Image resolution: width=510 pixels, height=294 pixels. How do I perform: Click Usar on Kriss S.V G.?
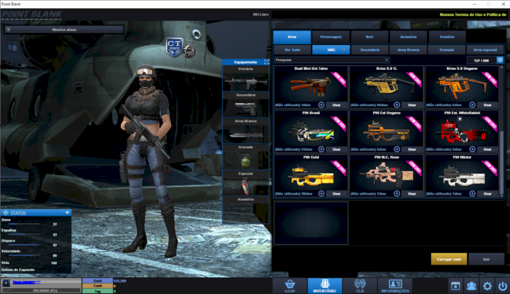(x=412, y=105)
